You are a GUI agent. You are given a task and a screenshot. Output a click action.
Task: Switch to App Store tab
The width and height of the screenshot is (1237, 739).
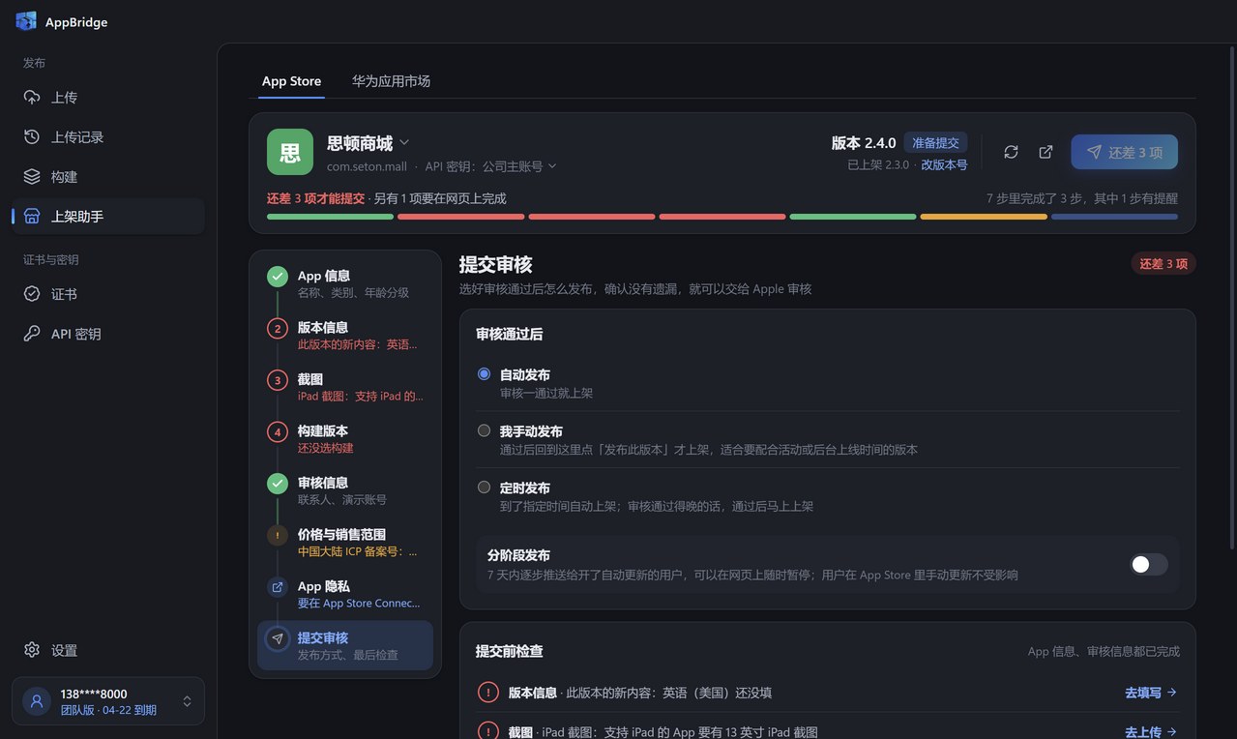point(291,81)
